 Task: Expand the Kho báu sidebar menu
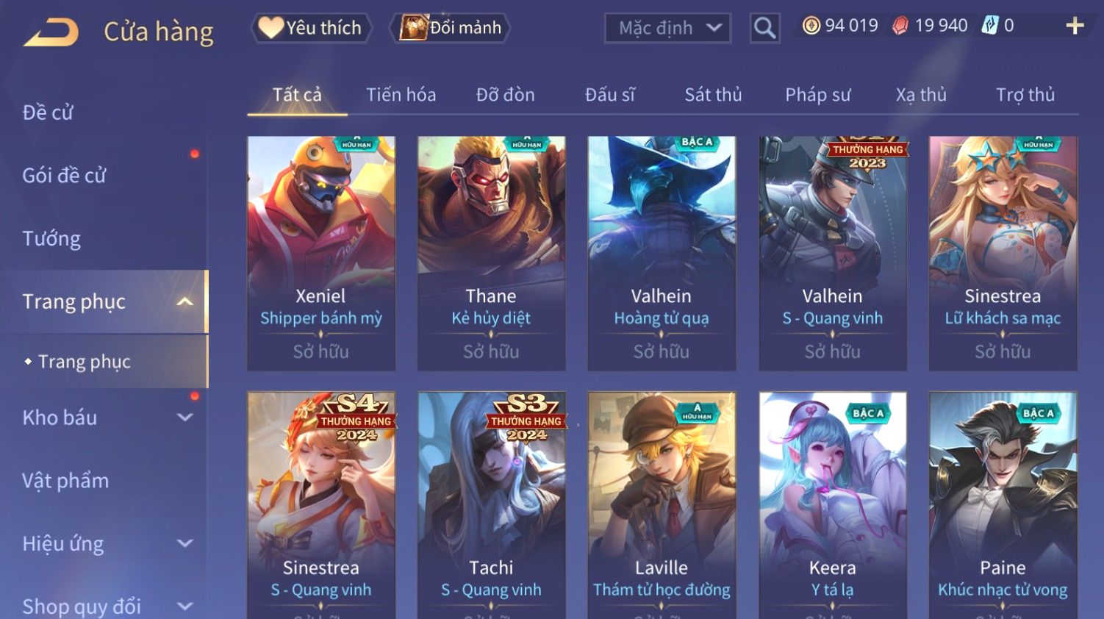185,418
